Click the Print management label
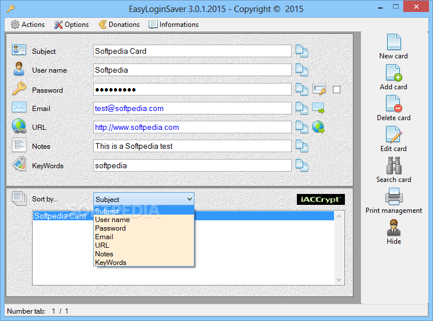The width and height of the screenshot is (433, 321). click(x=394, y=211)
